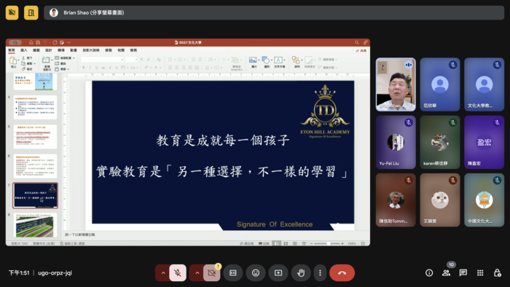The width and height of the screenshot is (510, 287).
Task: Select Brian Shao's video tile
Action: (x=396, y=84)
